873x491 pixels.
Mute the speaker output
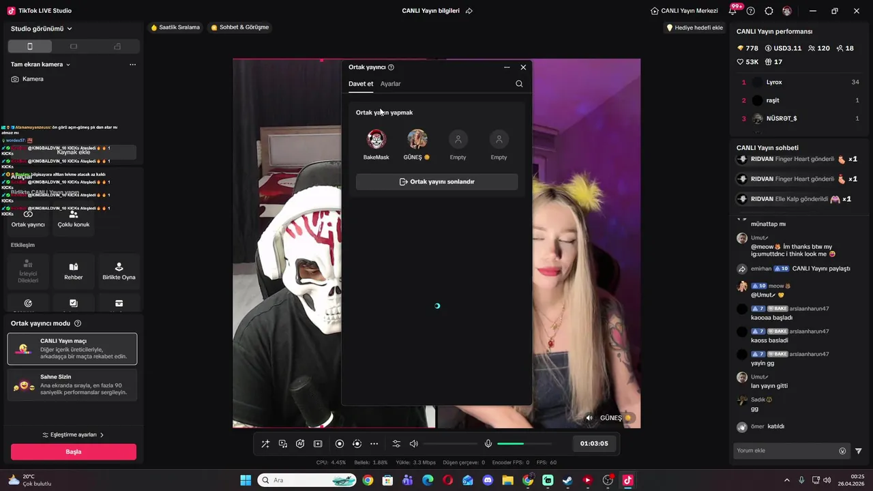pyautogui.click(x=413, y=444)
